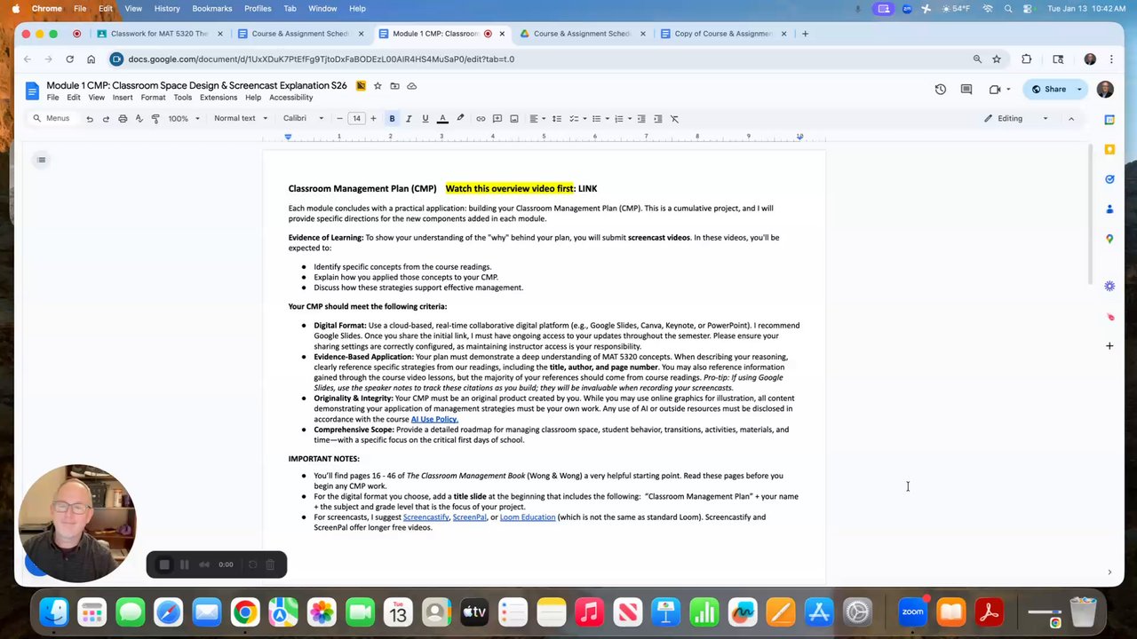Open the Extensions menu
This screenshot has height=639, width=1137.
tap(219, 98)
